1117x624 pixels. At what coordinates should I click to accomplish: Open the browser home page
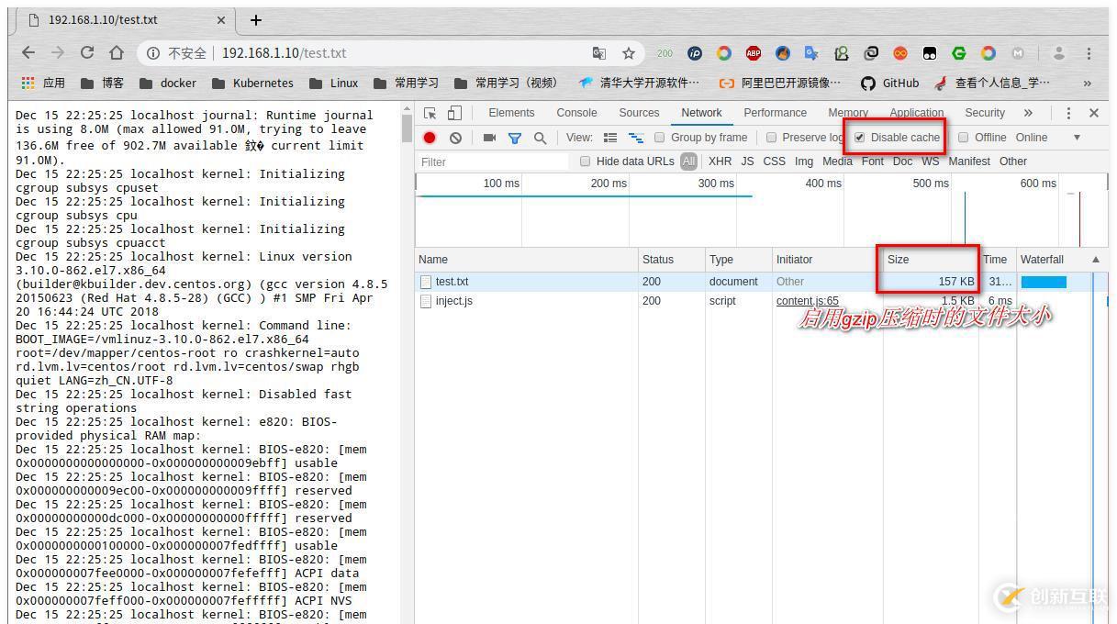117,53
